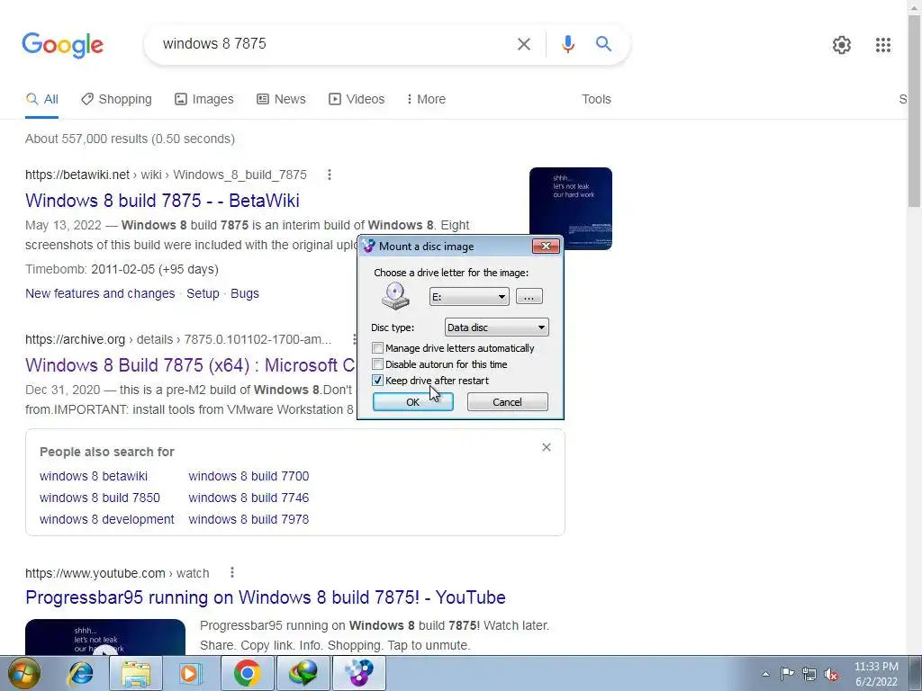Screen dimensions: 922x691
Task: Open search Tools
Action: click(596, 99)
